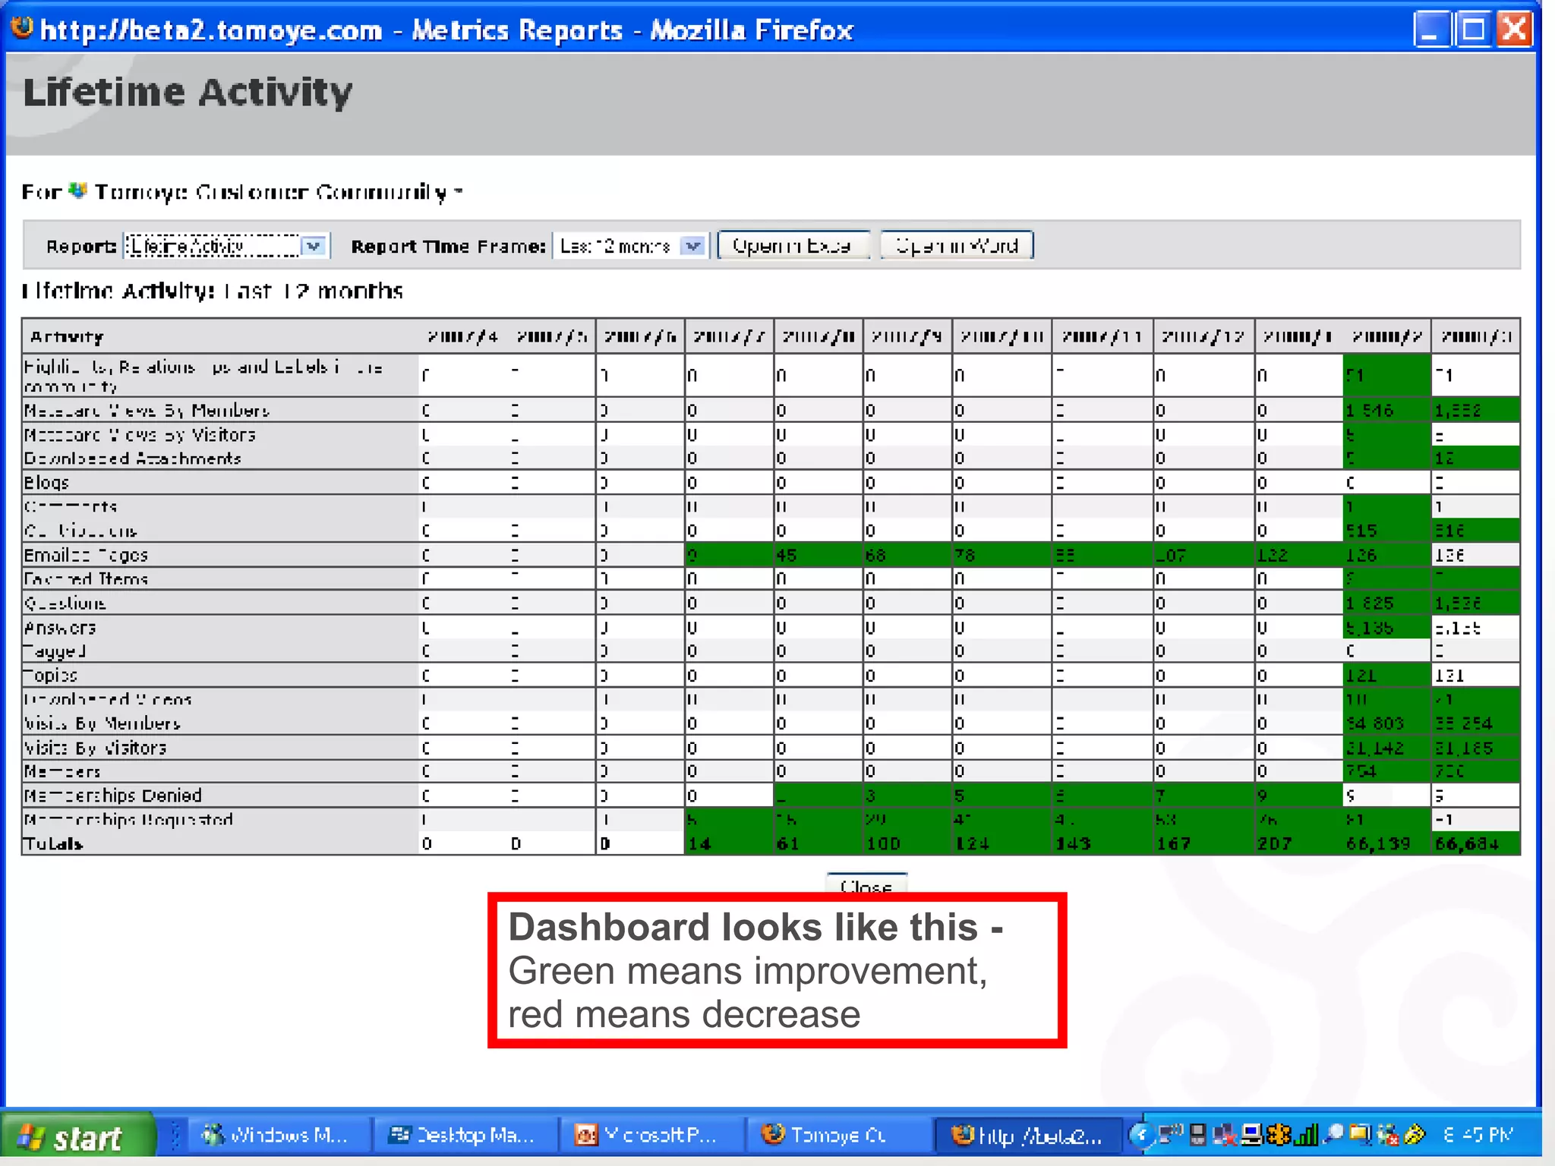Click the Message Views By Members row label
Screen dimensions: 1555x1166
(147, 411)
